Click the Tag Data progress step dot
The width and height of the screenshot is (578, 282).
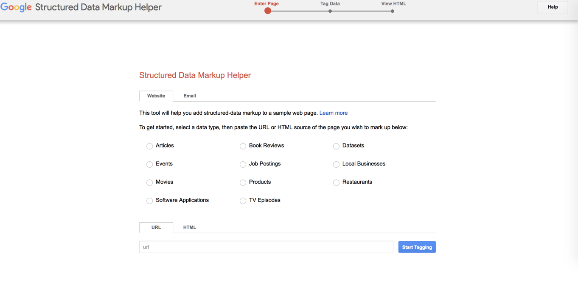coord(330,11)
